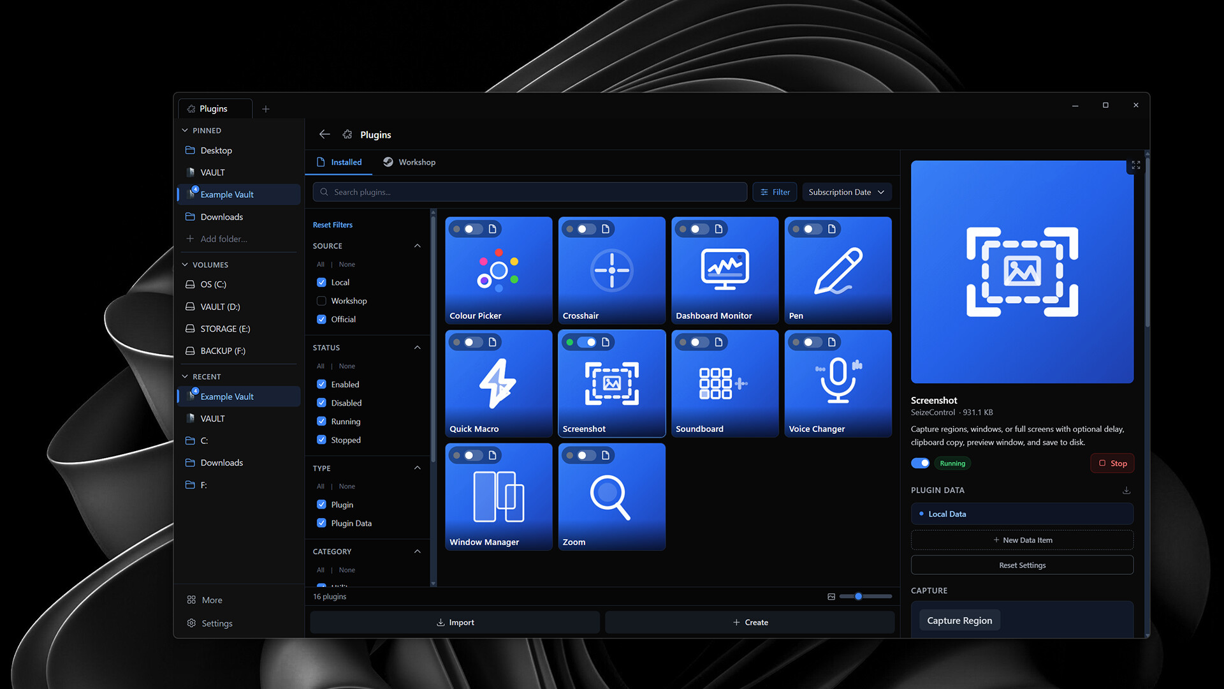Open the Quick Macro lightning icon

point(498,383)
